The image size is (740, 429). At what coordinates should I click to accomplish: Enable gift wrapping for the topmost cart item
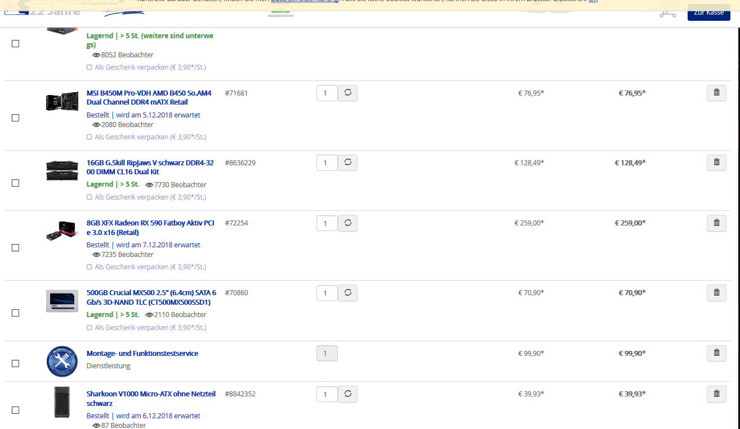coord(89,67)
